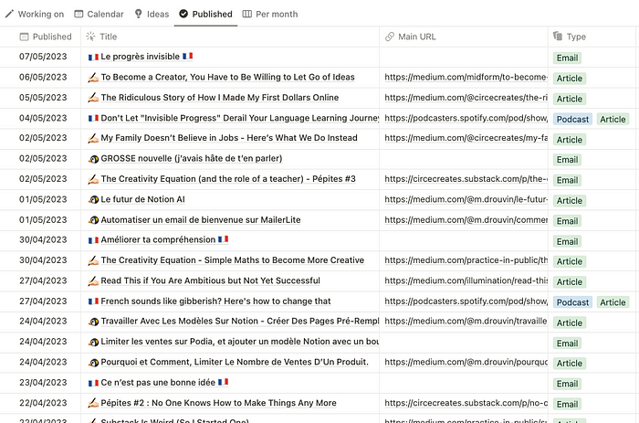Click the page icon next to GROSSE nouvelle
639x423 pixels.
(93, 159)
